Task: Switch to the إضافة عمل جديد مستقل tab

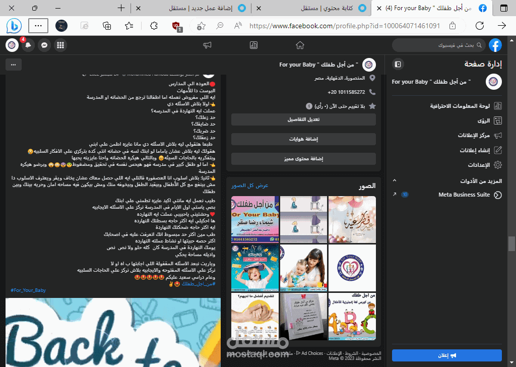Action: coord(191,8)
